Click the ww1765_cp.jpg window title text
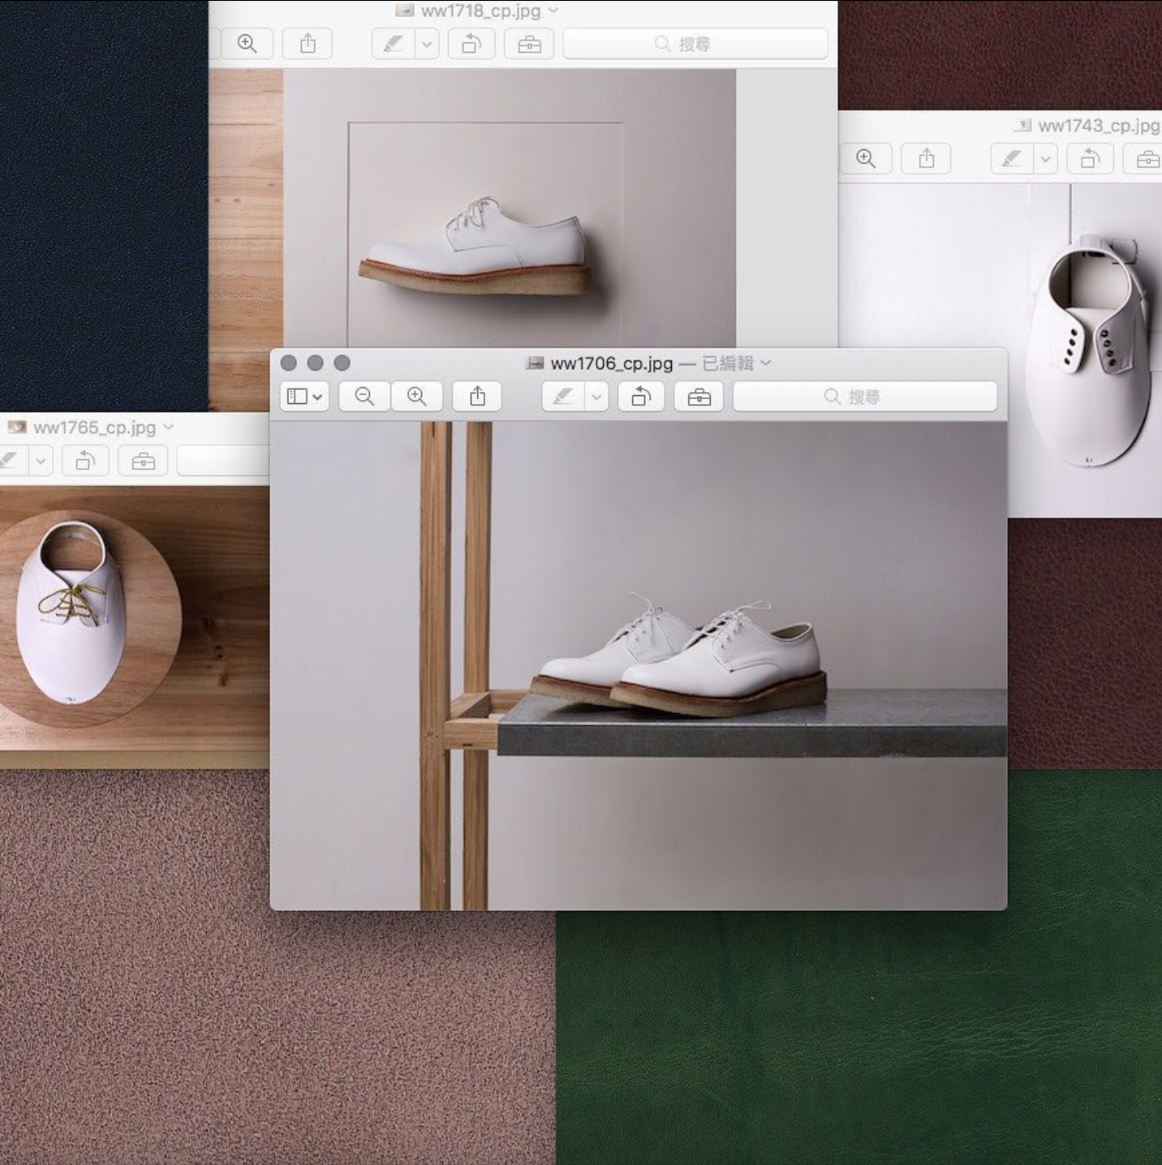 click(x=95, y=428)
